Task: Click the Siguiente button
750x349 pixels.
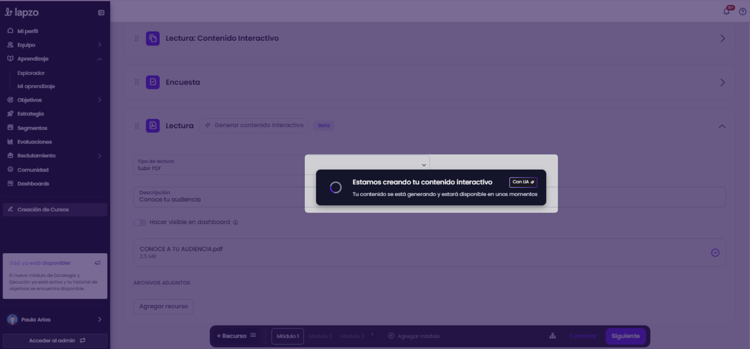Action: [x=626, y=336]
